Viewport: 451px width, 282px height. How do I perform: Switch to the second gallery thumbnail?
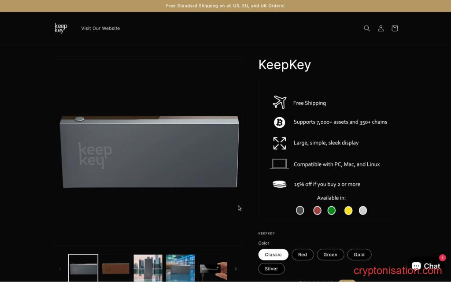point(115,268)
